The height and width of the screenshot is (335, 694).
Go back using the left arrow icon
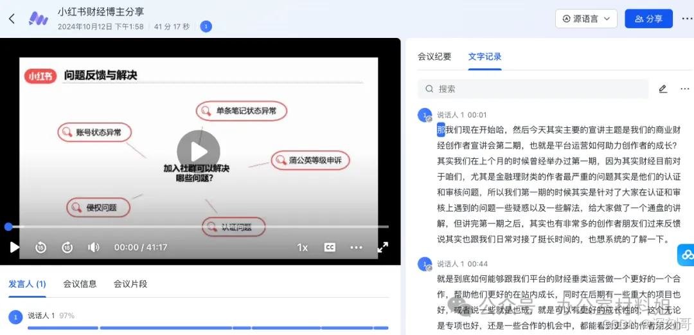(x=12, y=19)
